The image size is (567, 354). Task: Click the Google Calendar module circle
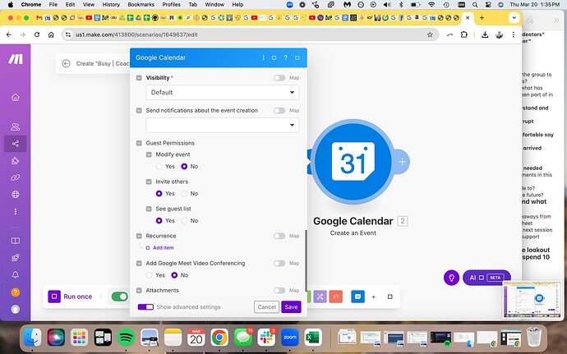(353, 161)
